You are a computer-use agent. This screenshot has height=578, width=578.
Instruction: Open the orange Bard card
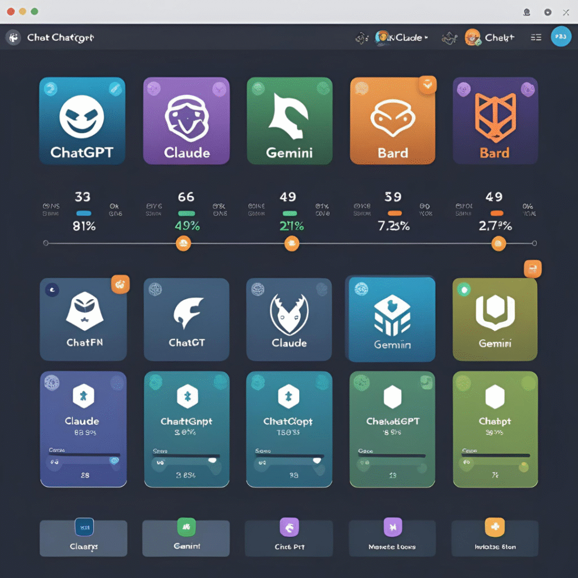pos(393,121)
